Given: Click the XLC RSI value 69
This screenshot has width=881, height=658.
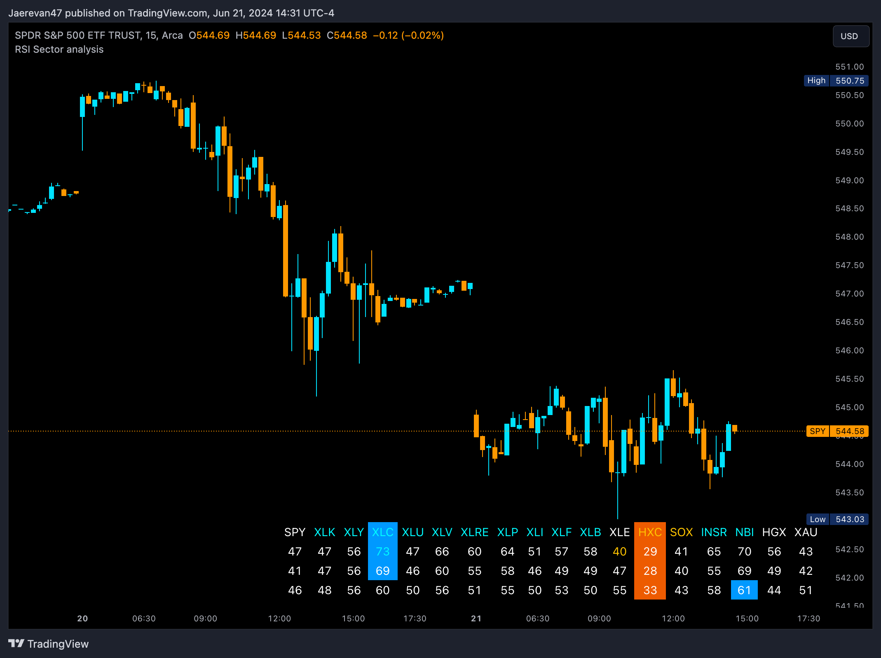Looking at the screenshot, I should (383, 571).
